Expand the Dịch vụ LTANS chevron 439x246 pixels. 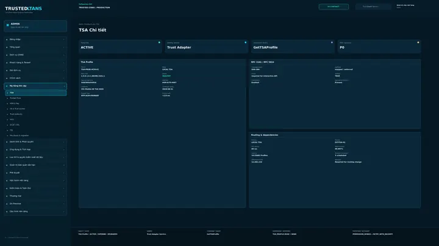pos(64,55)
